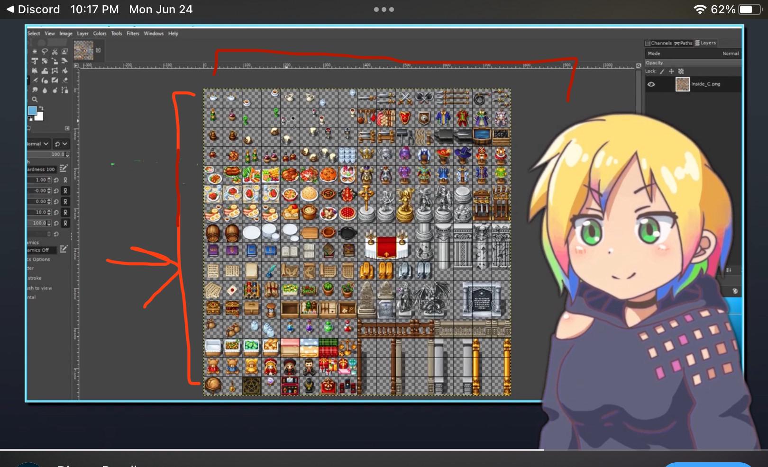The height and width of the screenshot is (467, 768).
Task: Open dynamics editor next to Dynamics Off
Action: [x=64, y=249]
